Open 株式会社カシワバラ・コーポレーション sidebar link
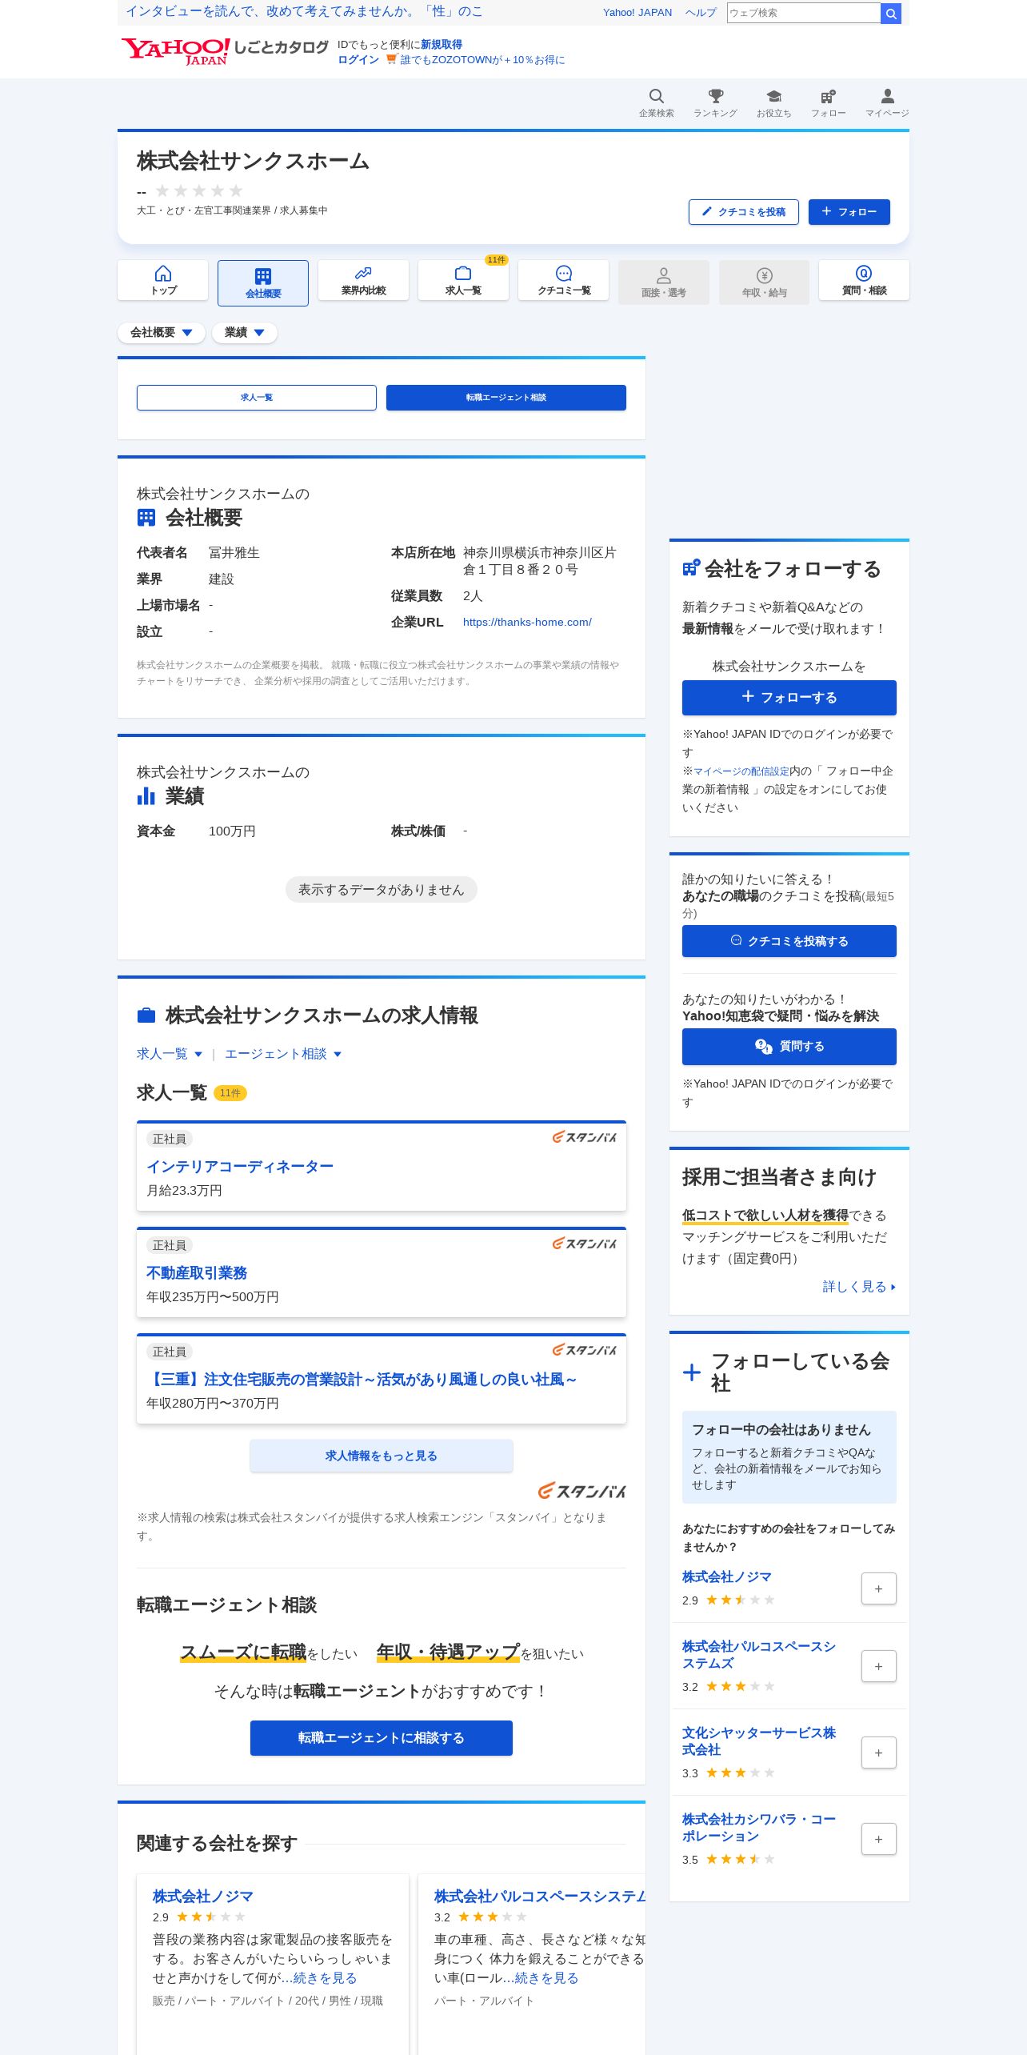This screenshot has height=2055, width=1027. [759, 1828]
